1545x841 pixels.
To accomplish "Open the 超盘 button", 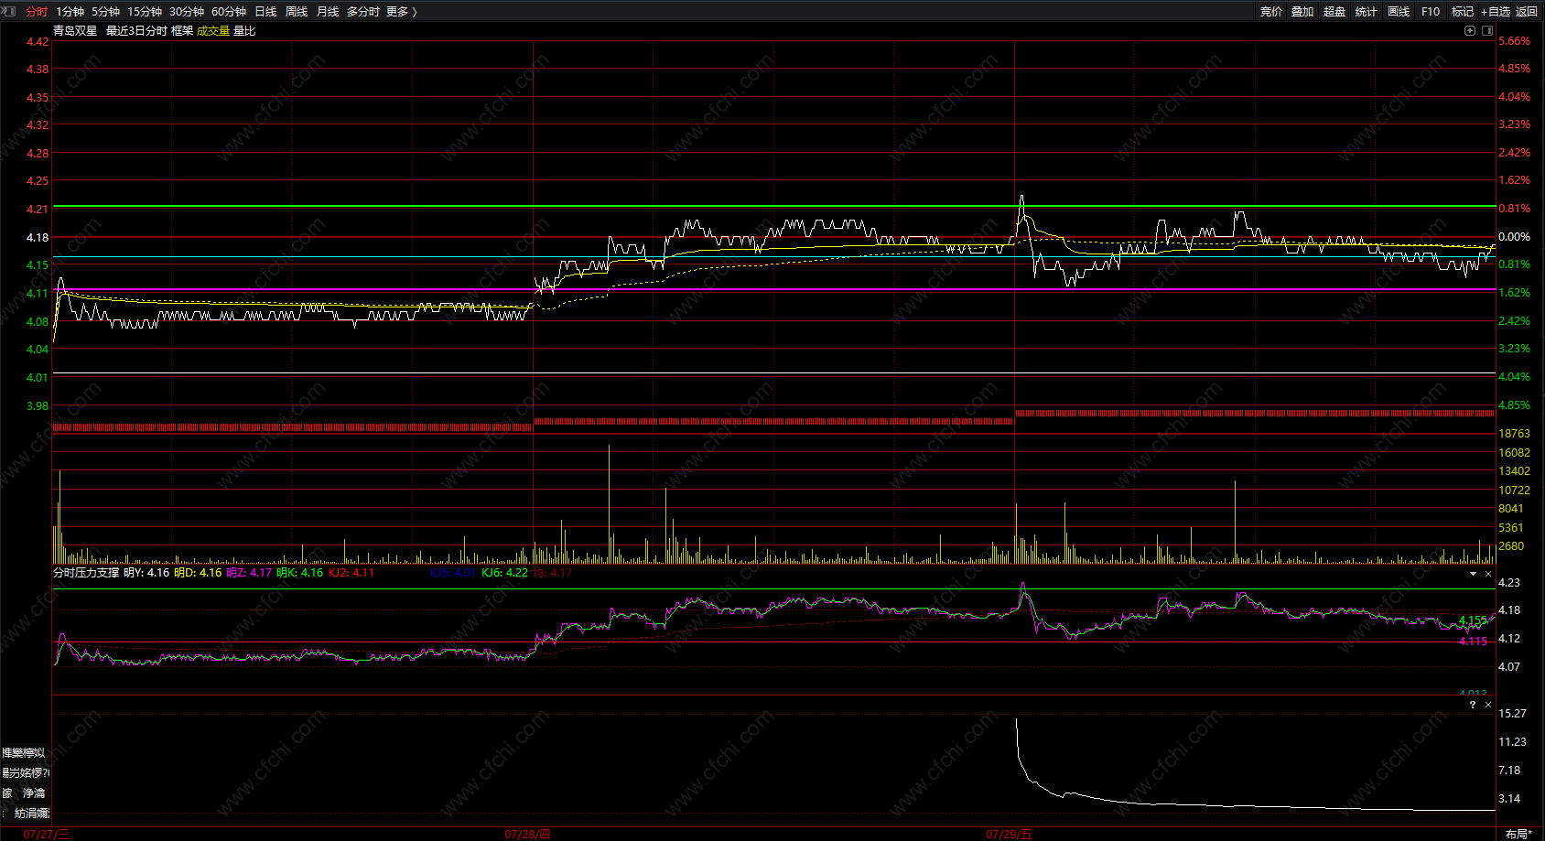I will point(1334,11).
